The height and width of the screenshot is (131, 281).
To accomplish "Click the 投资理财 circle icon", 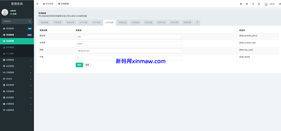I will pyautogui.click(x=4, y=98).
